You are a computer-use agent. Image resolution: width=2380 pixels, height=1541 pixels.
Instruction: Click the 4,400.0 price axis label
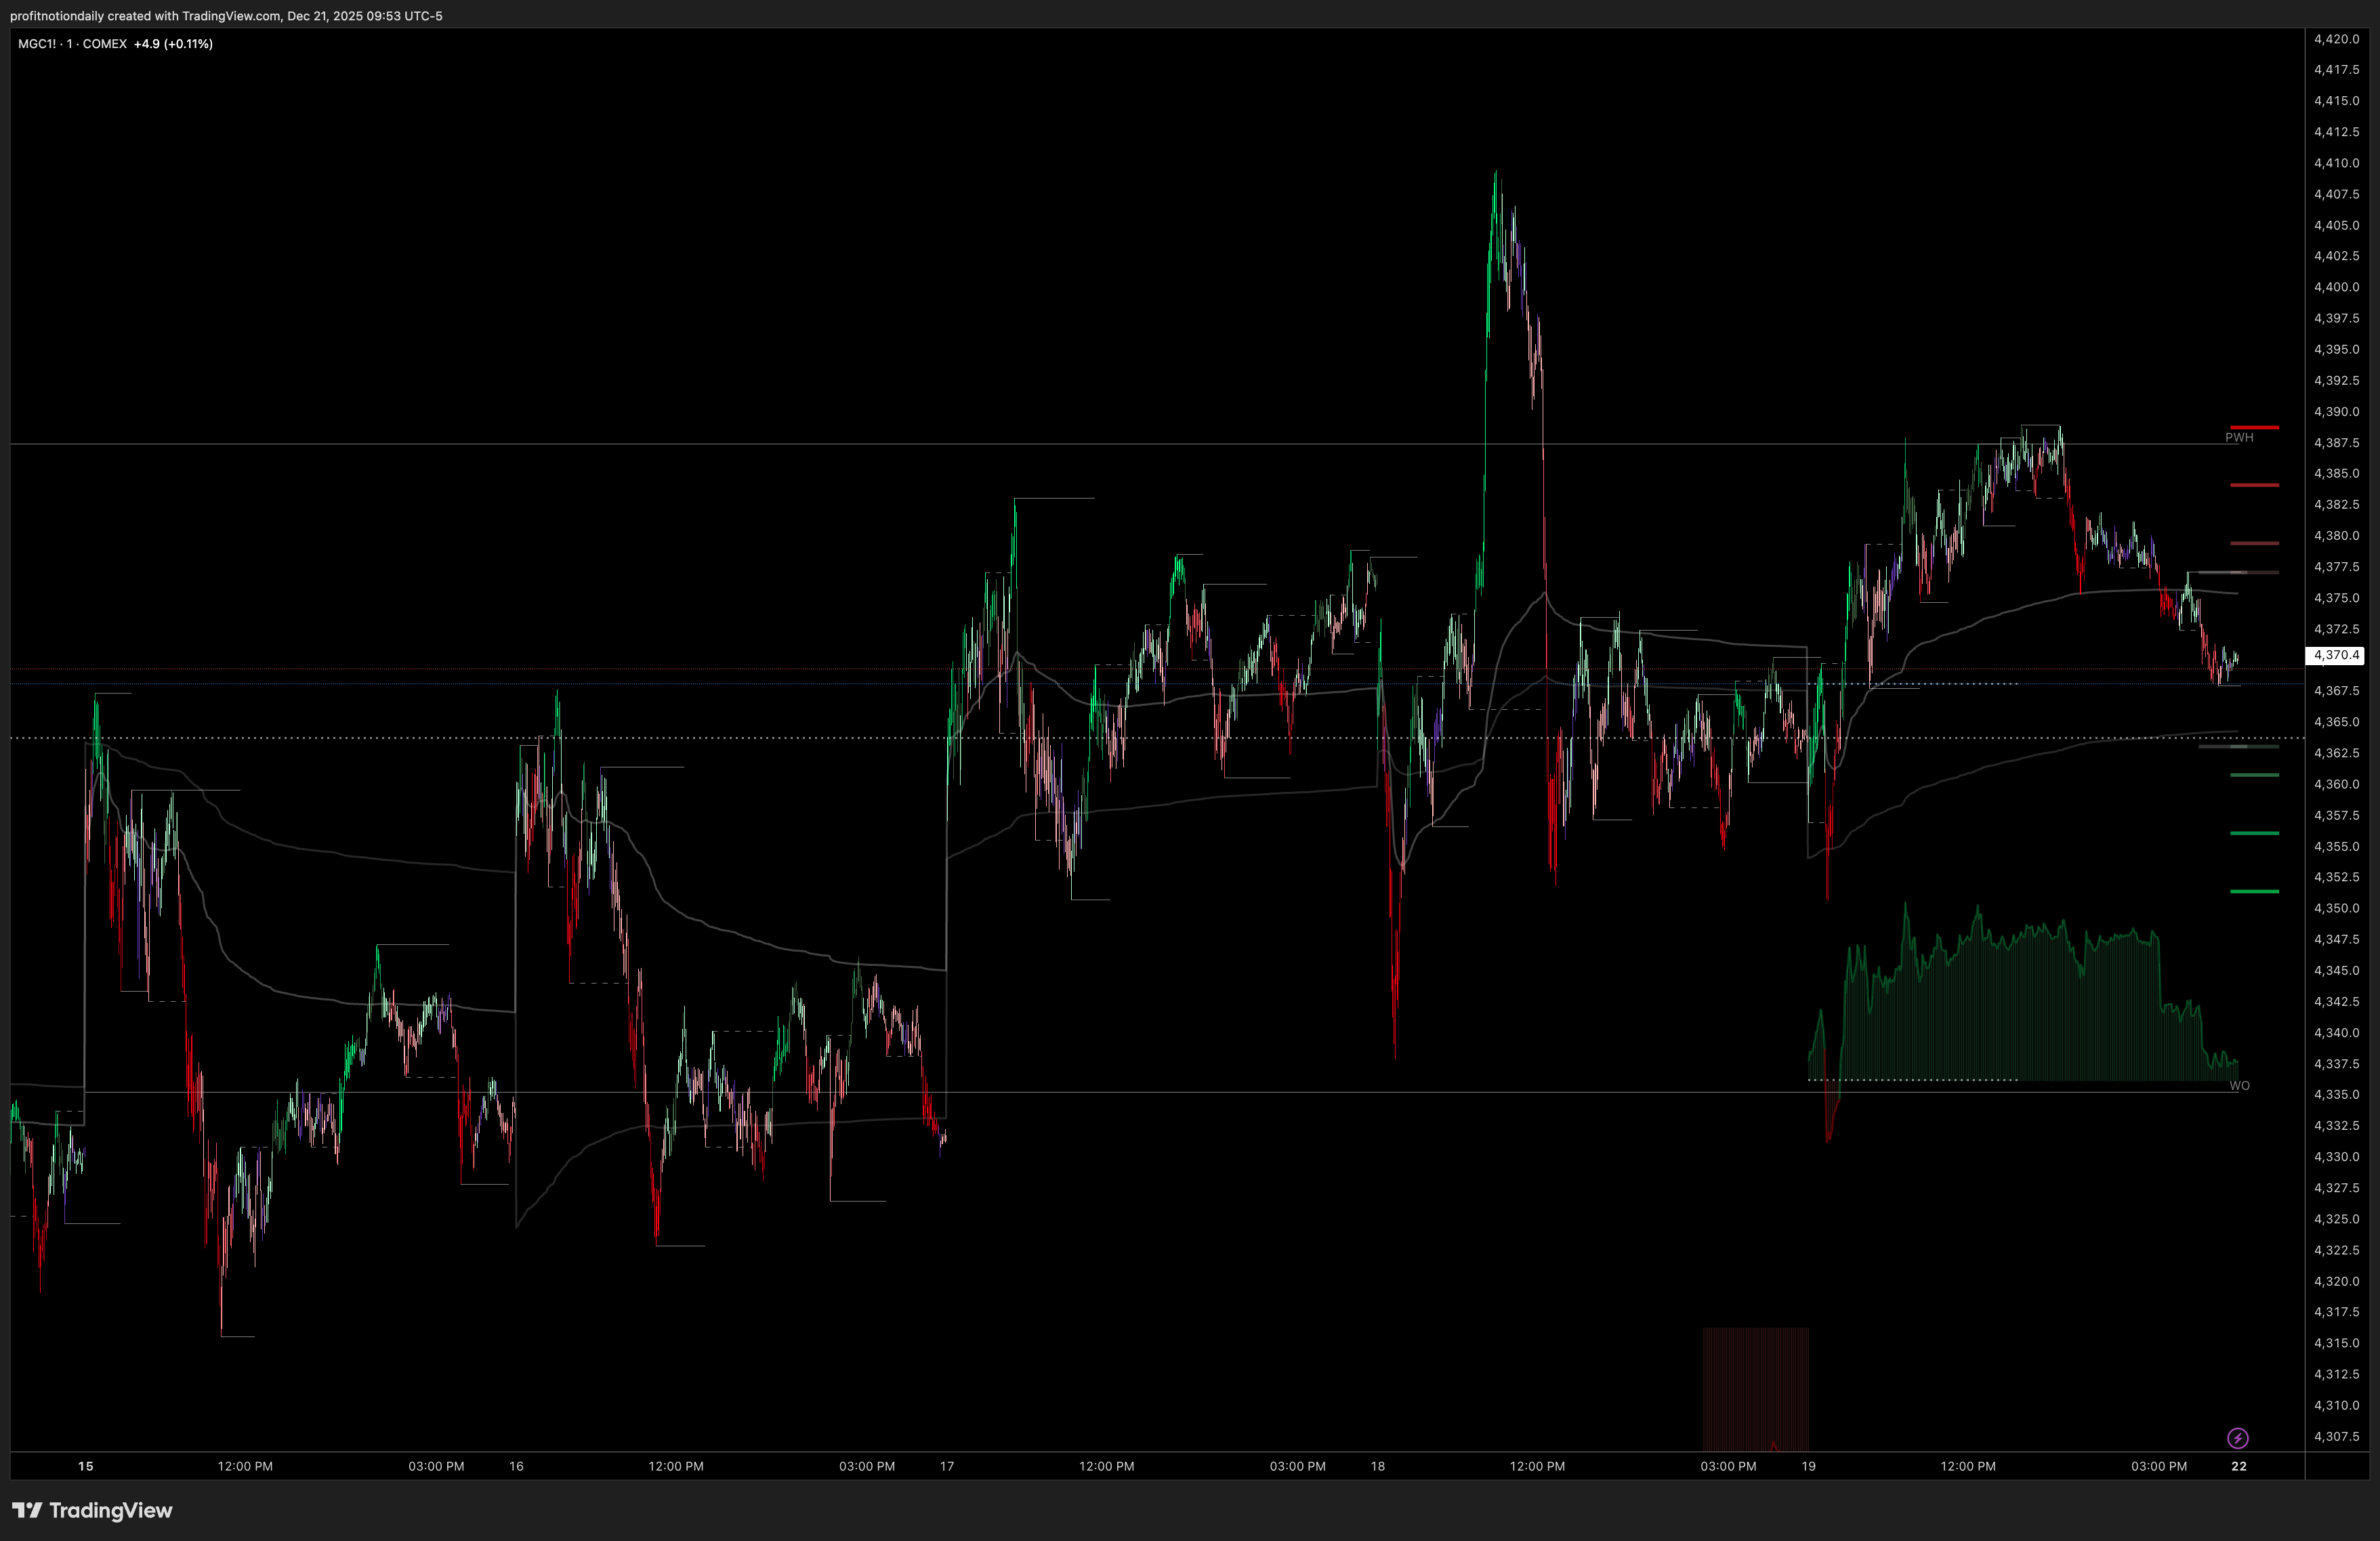point(2336,287)
